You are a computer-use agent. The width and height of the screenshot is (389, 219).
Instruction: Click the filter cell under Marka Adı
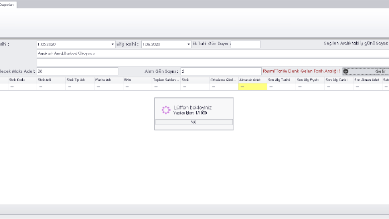109,87
